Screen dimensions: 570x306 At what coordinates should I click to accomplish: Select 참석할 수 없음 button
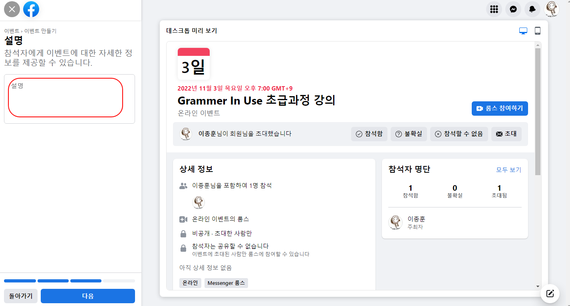[x=459, y=134]
